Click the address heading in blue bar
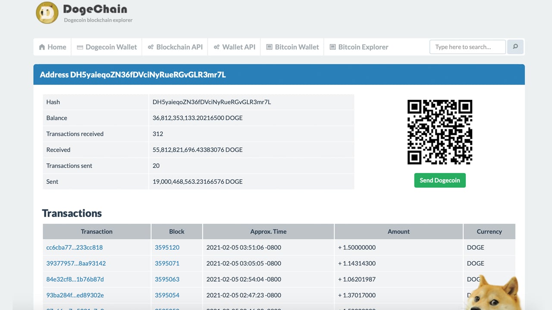This screenshot has width=552, height=310. coord(133,74)
